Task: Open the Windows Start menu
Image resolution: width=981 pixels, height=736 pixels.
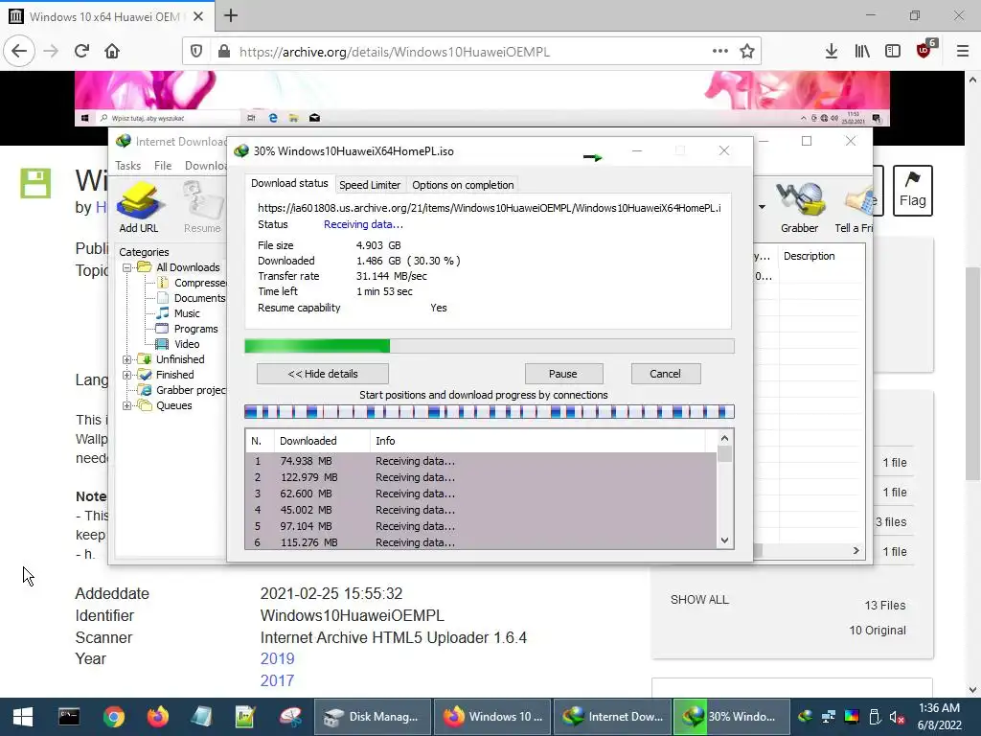Action: 23,717
